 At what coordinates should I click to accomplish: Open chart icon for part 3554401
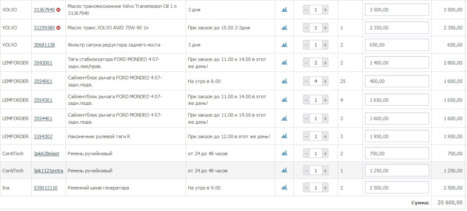pos(285,118)
